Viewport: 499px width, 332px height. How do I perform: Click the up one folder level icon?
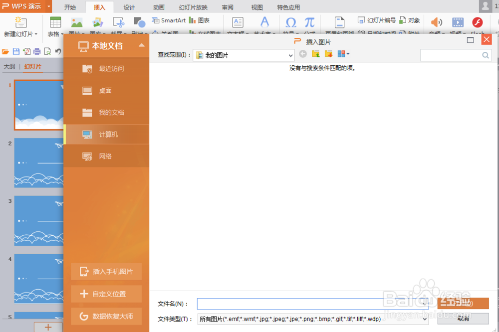tap(316, 54)
